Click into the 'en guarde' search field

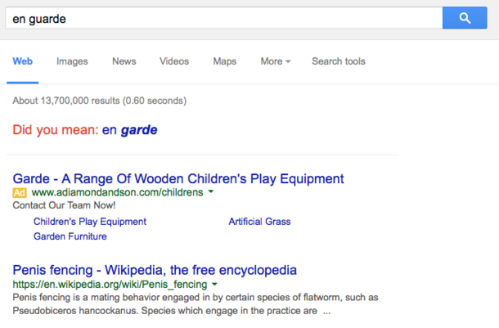(x=223, y=18)
